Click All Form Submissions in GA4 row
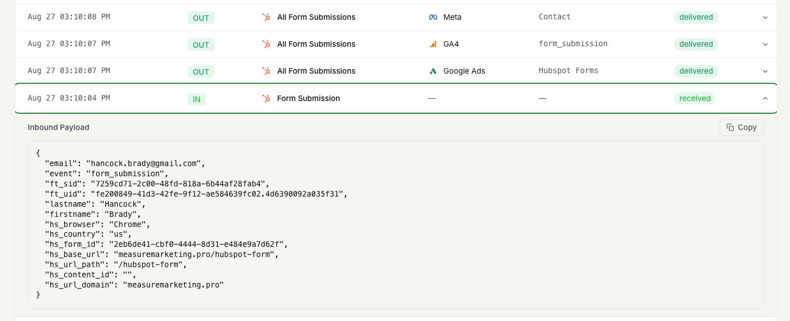The height and width of the screenshot is (321, 790). (x=316, y=44)
